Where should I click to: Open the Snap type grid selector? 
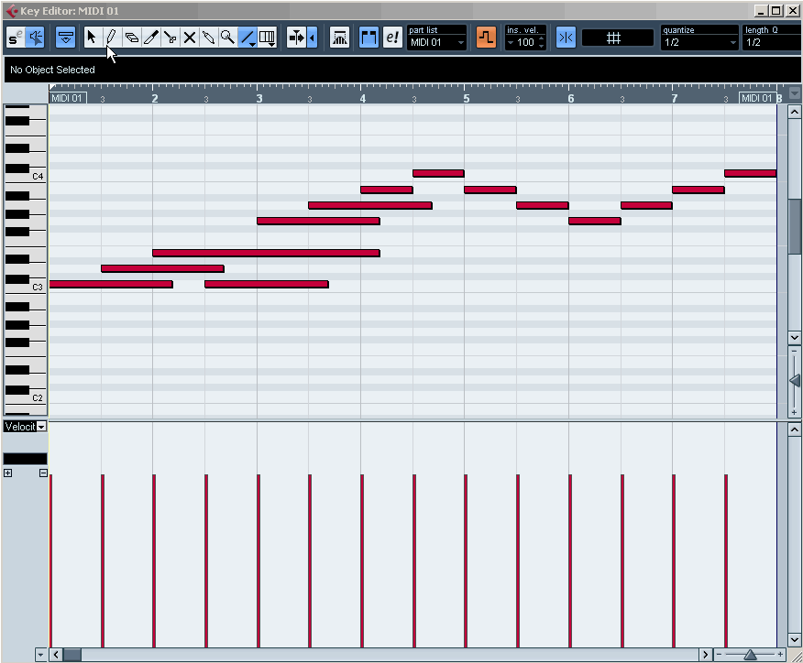(618, 38)
